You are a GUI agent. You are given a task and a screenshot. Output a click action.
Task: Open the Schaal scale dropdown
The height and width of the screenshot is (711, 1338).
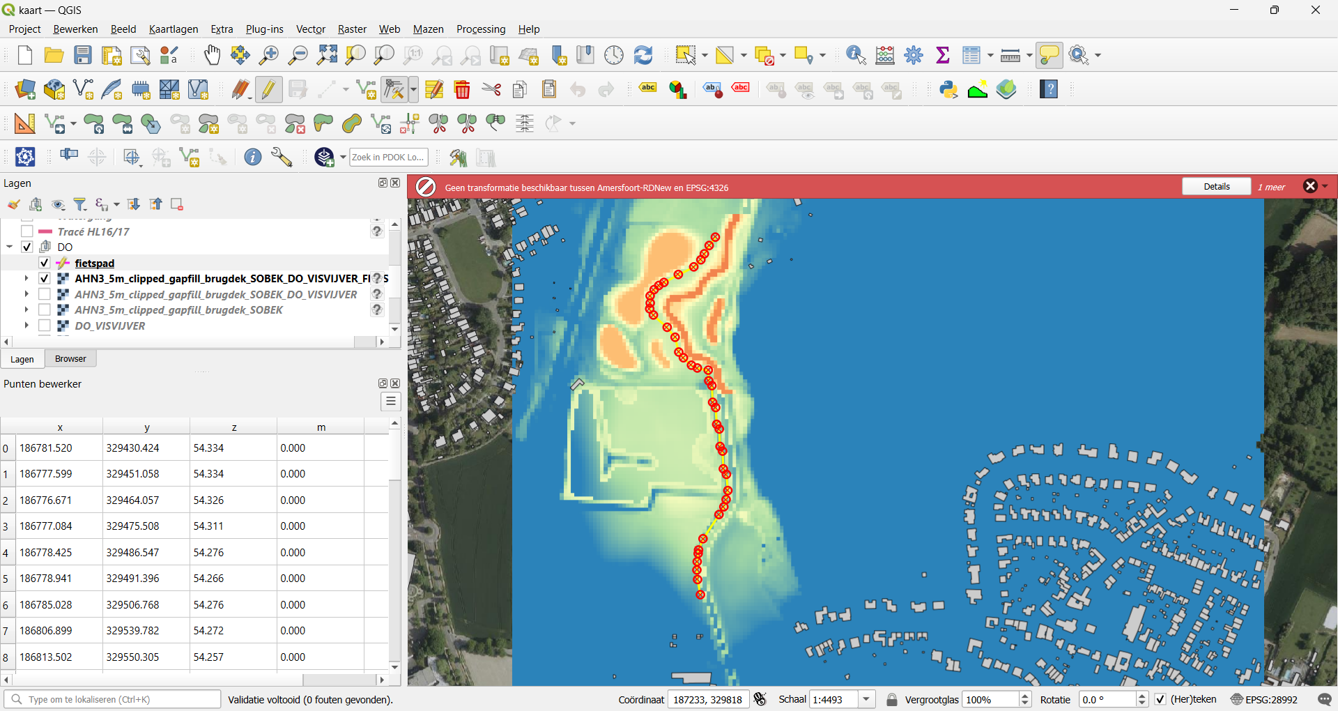coord(866,699)
